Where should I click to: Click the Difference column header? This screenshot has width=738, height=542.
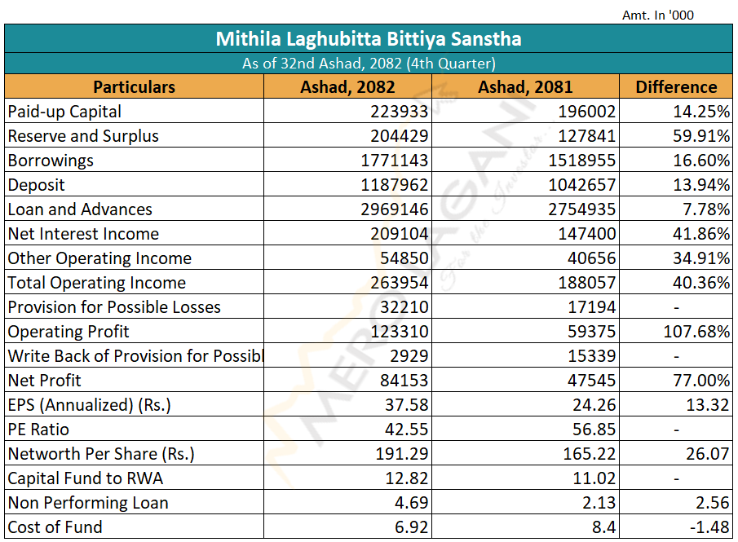(676, 87)
